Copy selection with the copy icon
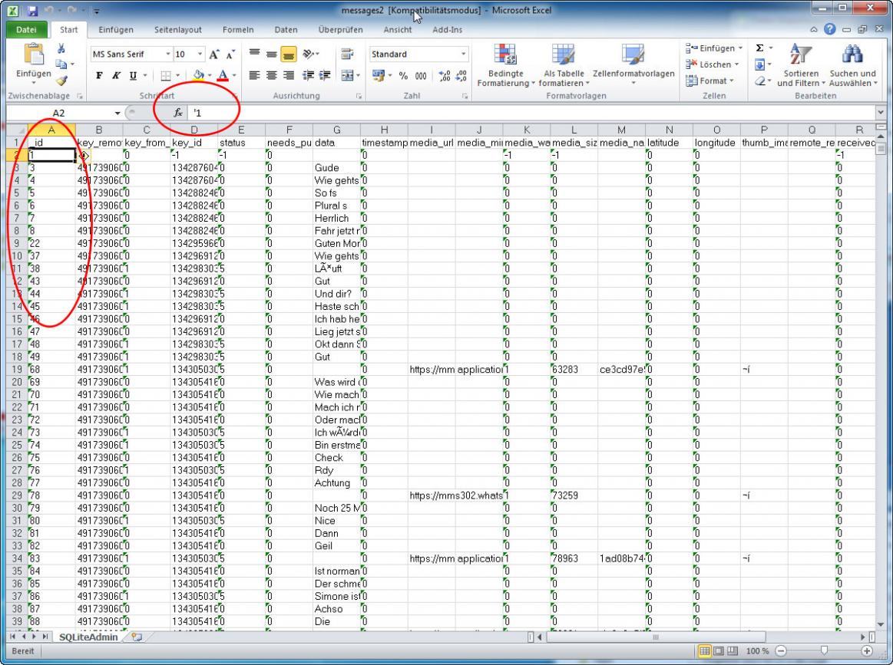The image size is (893, 665). (x=61, y=65)
